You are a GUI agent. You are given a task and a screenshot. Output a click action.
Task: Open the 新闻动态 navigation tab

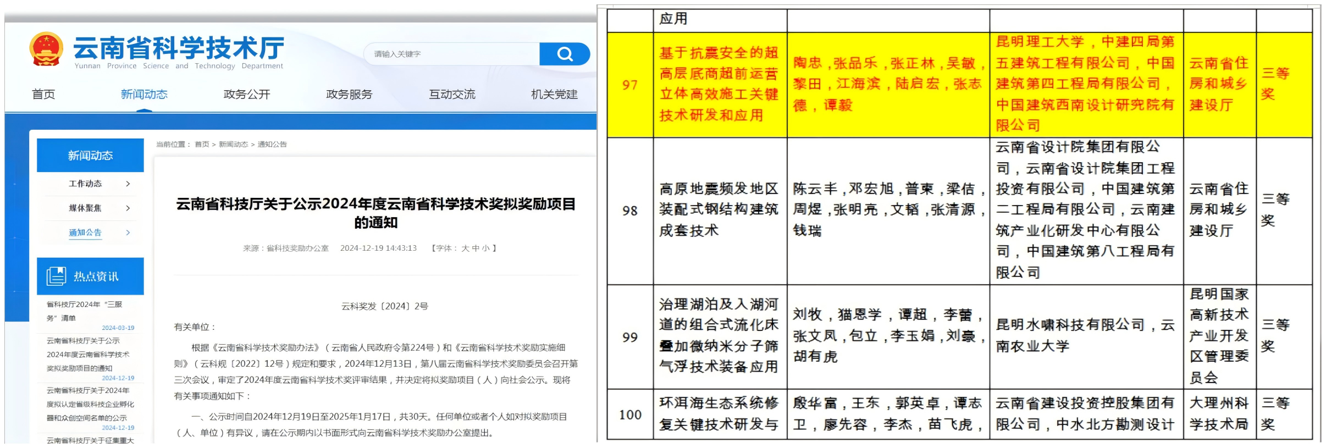144,95
